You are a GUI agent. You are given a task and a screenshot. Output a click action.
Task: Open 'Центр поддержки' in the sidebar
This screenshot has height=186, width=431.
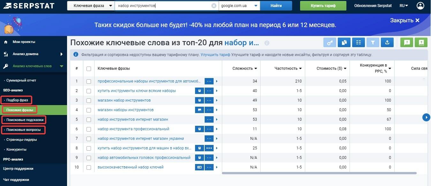tap(18, 168)
